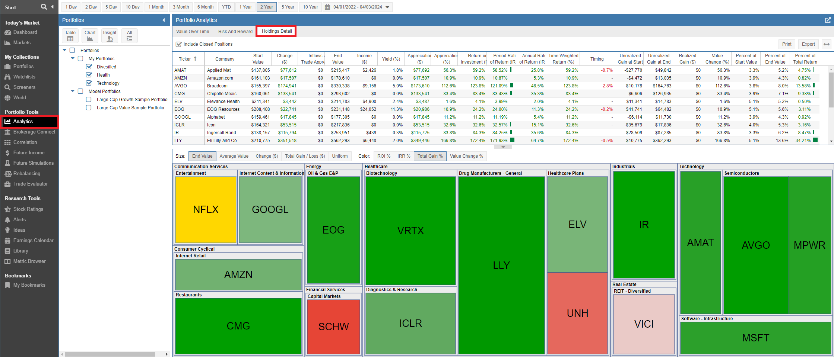
Task: Open Watchlists in the sidebar
Action: pos(24,77)
